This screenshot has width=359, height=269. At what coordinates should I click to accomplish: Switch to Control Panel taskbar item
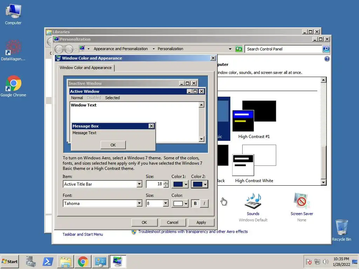[x=100, y=261]
